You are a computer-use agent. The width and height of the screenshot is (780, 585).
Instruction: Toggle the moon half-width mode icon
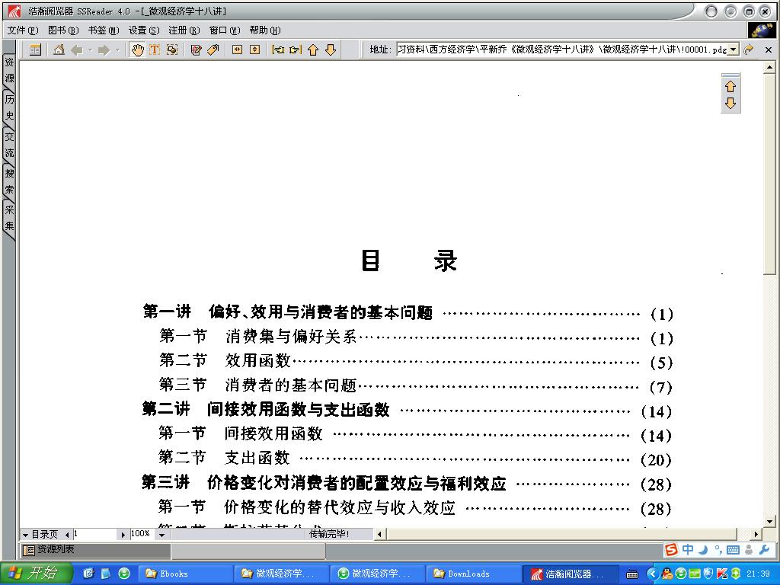[703, 550]
